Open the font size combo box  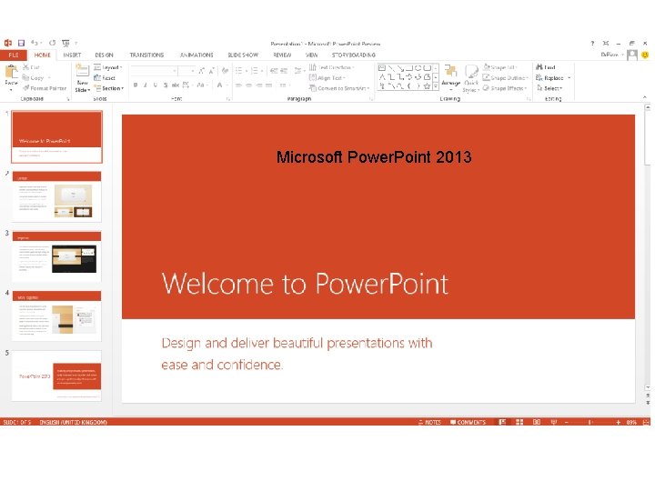(x=186, y=71)
